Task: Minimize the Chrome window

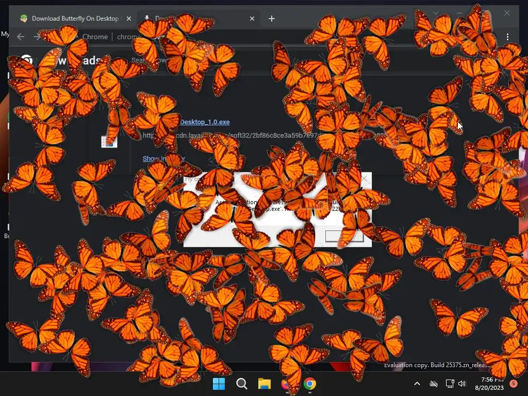Action: tap(459, 13)
